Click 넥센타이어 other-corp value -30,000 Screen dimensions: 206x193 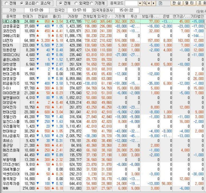pyautogui.click(x=198, y=174)
